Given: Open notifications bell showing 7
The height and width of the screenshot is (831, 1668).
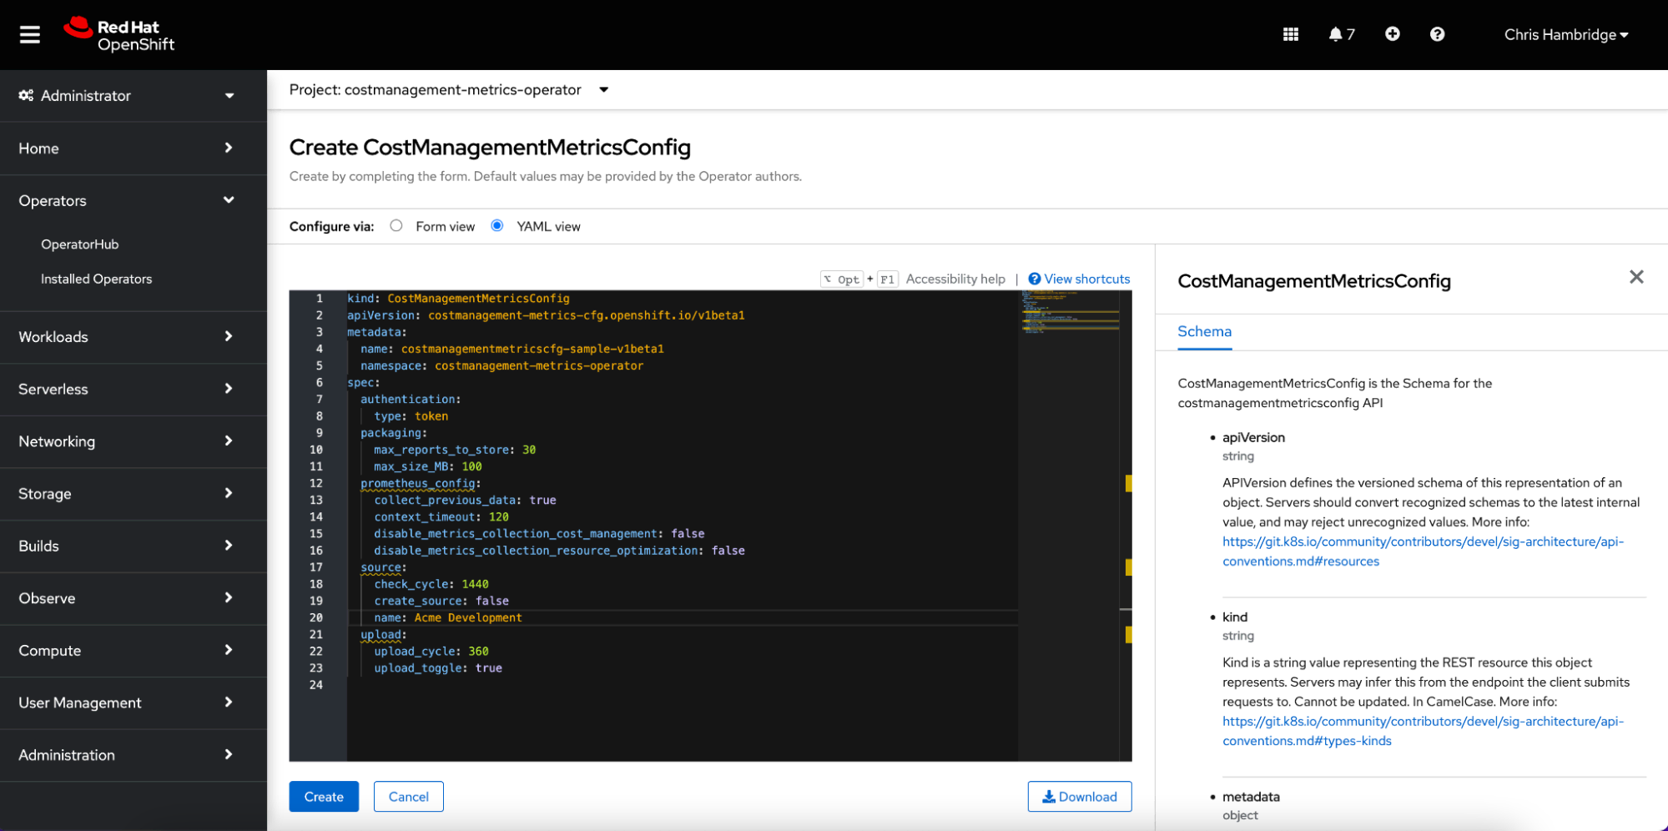Looking at the screenshot, I should point(1341,34).
